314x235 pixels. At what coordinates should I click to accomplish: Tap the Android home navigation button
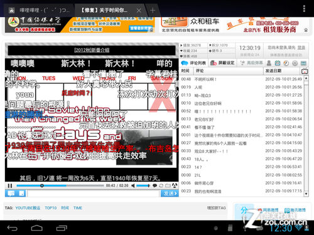click(x=37, y=228)
